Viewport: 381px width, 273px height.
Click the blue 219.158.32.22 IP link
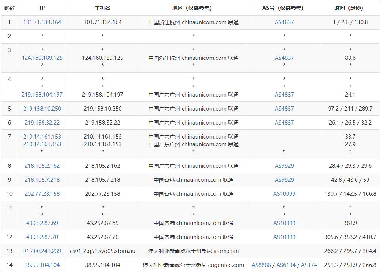click(x=42, y=123)
